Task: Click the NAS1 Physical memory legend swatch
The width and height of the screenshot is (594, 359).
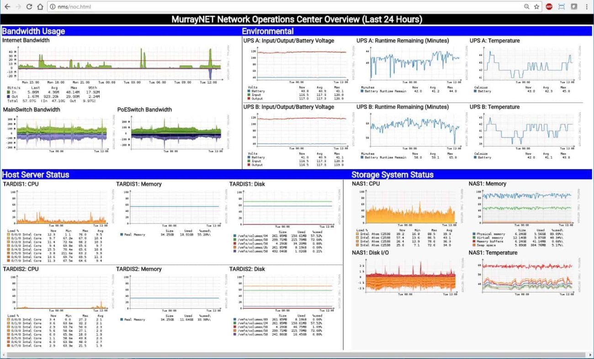Action: [473, 234]
